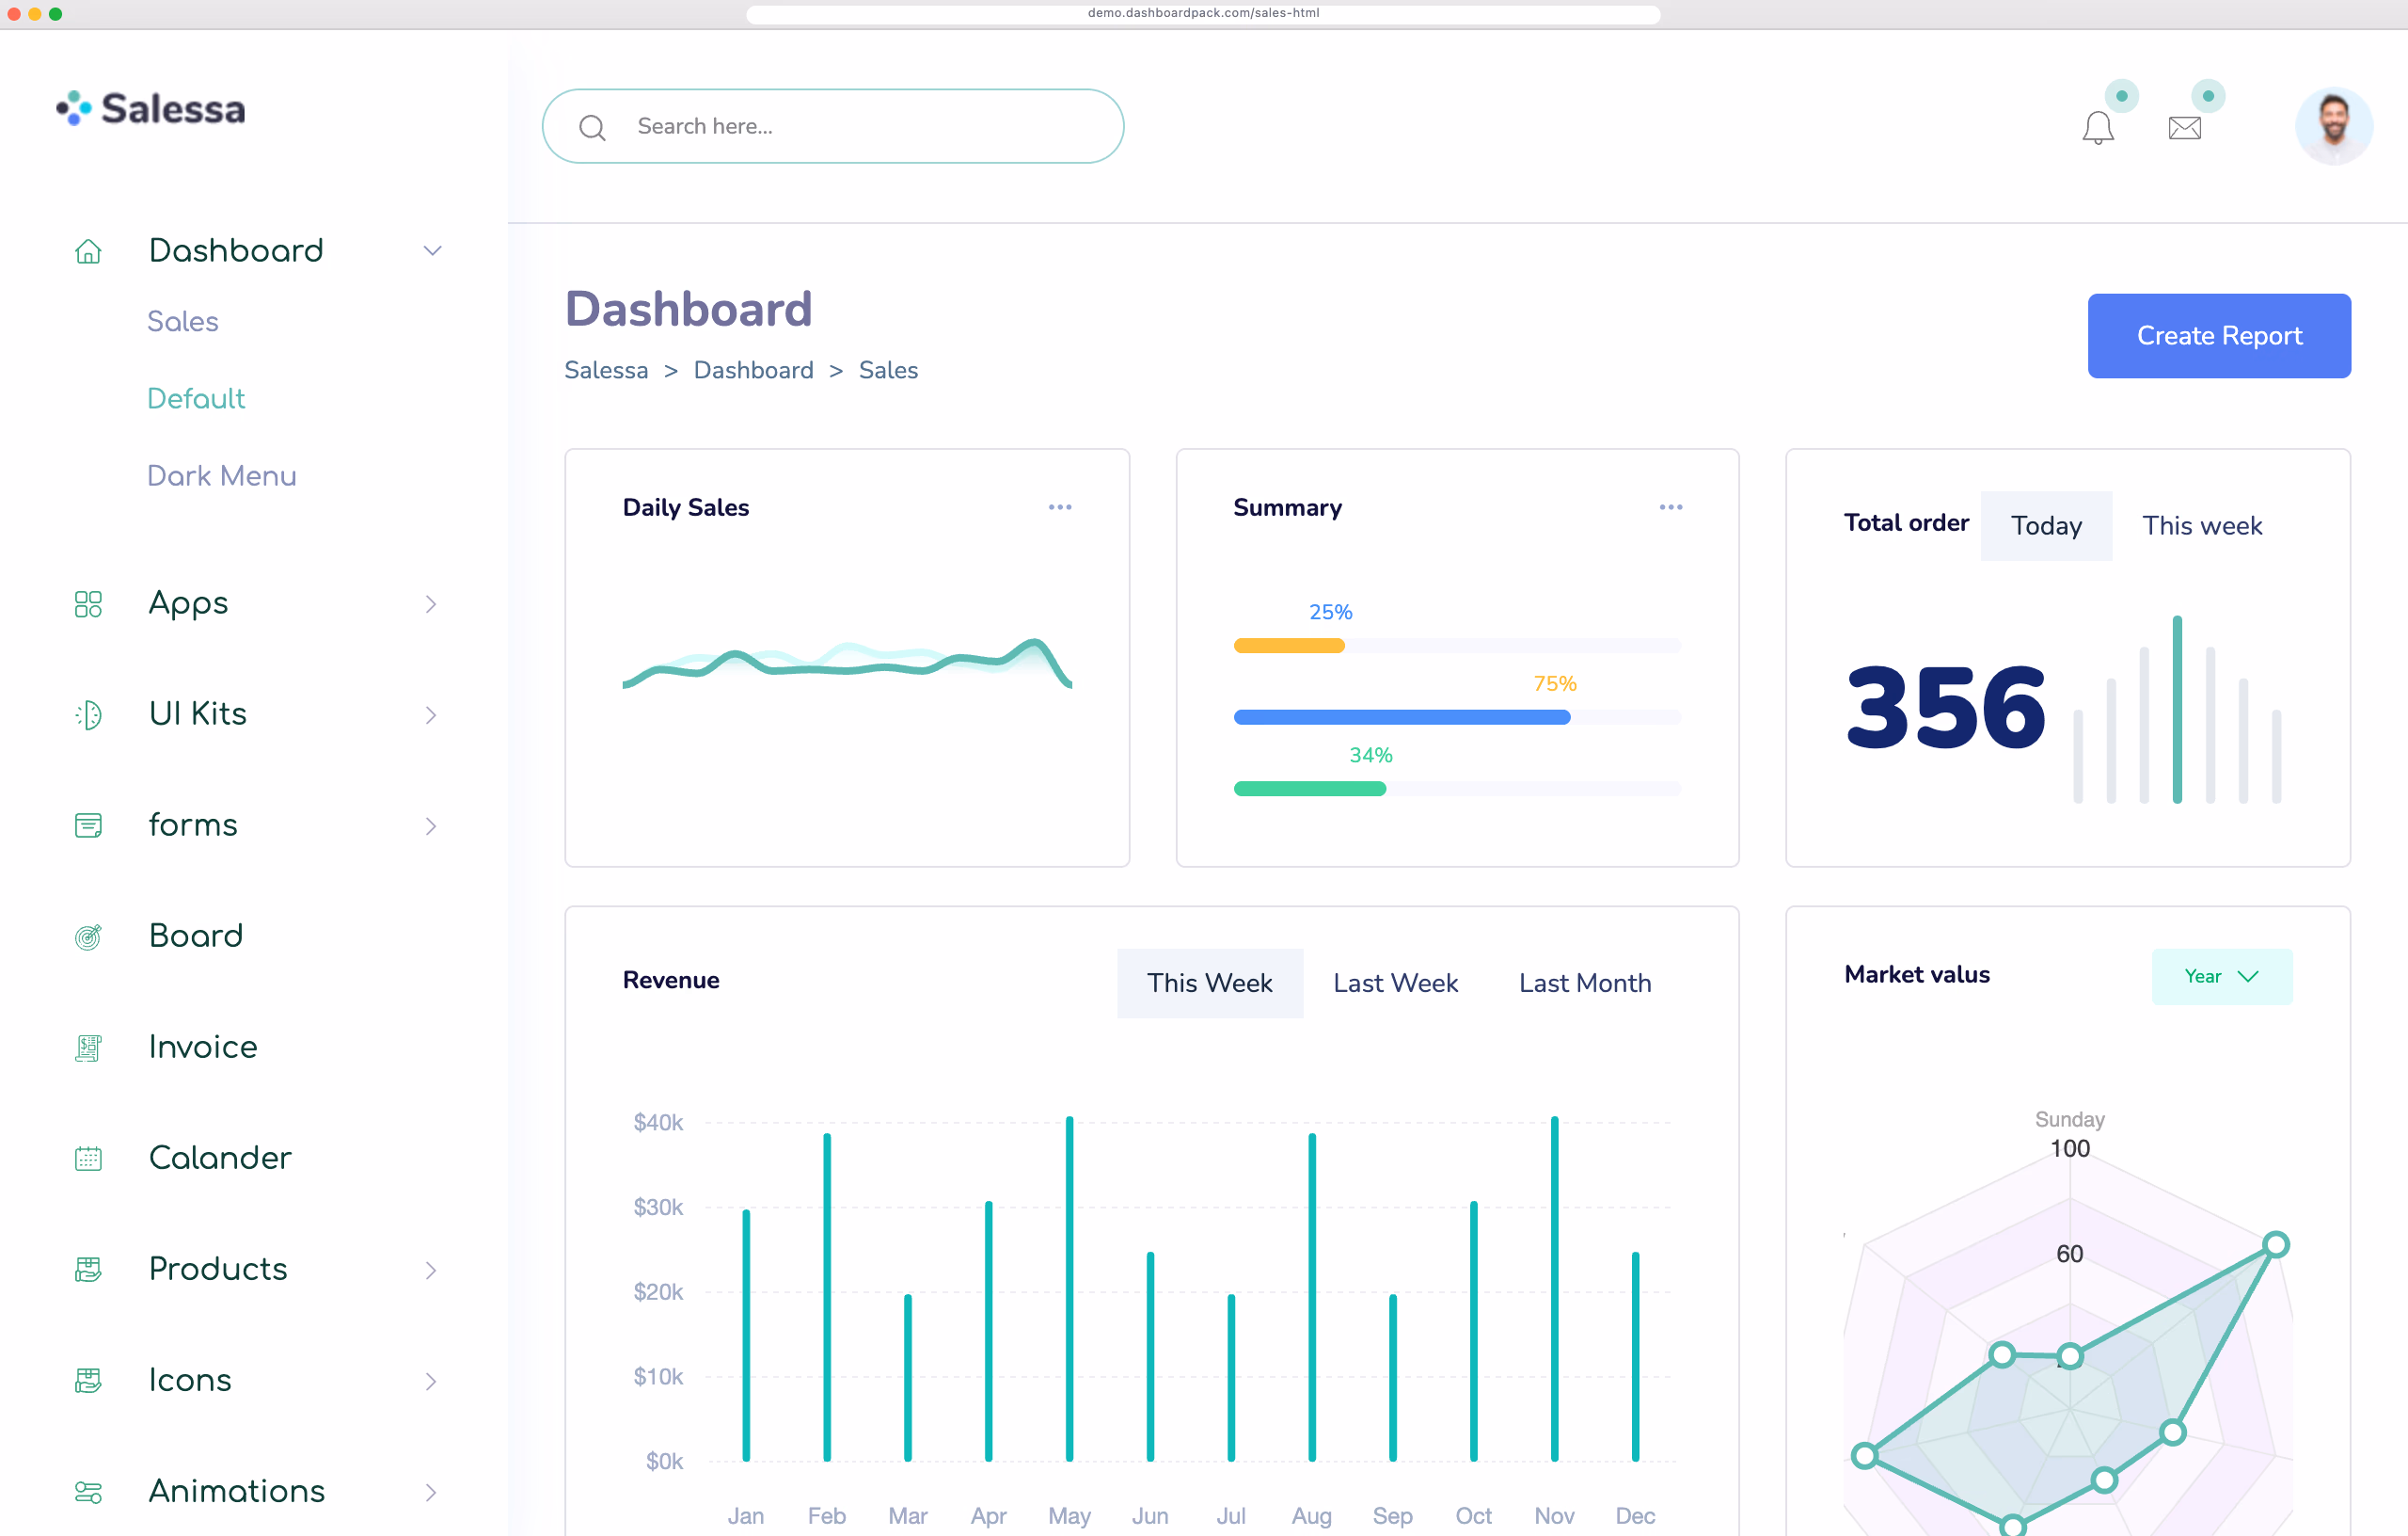This screenshot has height=1536, width=2408.
Task: Expand the Products submenu arrow
Action: pyautogui.click(x=431, y=1271)
